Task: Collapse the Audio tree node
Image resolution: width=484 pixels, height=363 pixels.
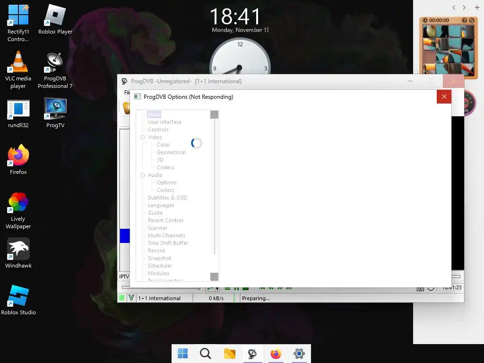Action: pyautogui.click(x=142, y=175)
